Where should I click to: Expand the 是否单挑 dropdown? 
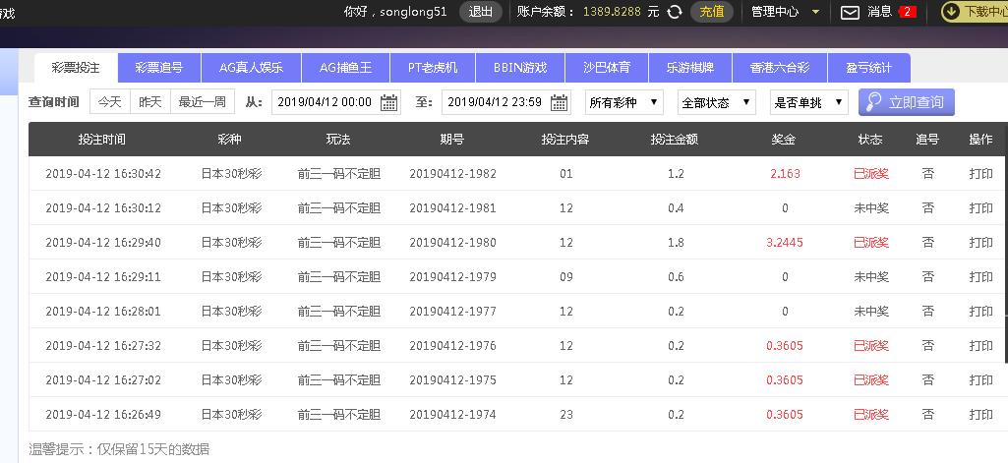pos(808,102)
